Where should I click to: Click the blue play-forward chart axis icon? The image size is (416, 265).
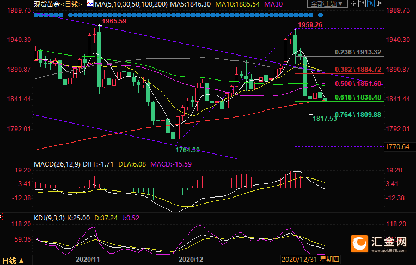[x=371, y=3]
